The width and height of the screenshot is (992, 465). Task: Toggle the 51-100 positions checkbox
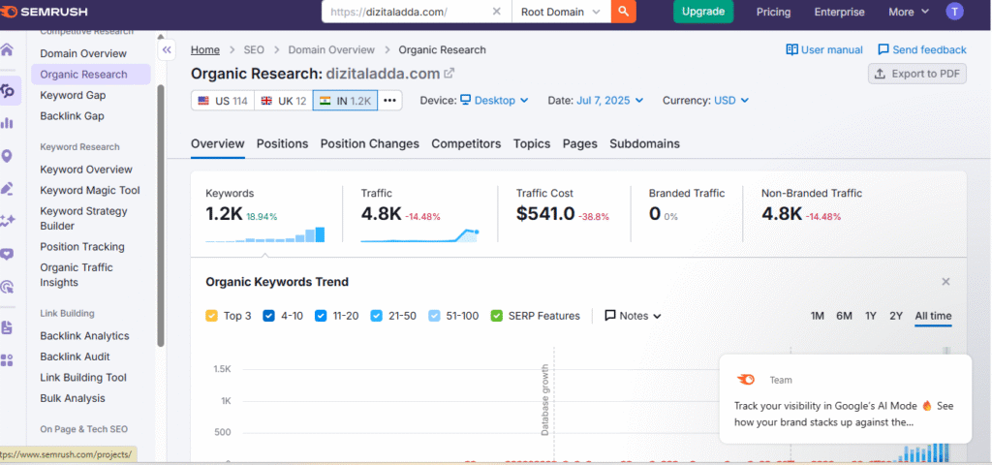pyautogui.click(x=434, y=316)
